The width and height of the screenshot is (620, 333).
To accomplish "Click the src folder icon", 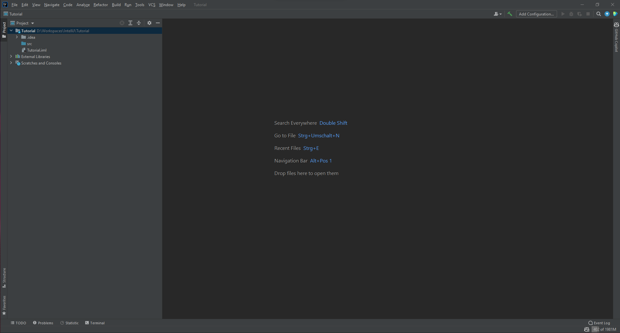I will 24,44.
